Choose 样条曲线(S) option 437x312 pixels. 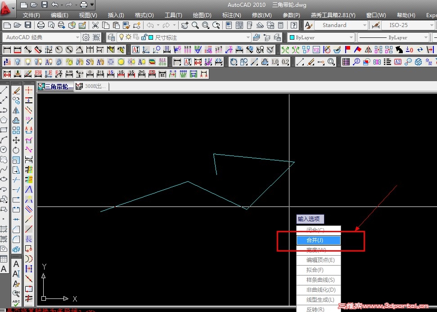[x=319, y=280]
